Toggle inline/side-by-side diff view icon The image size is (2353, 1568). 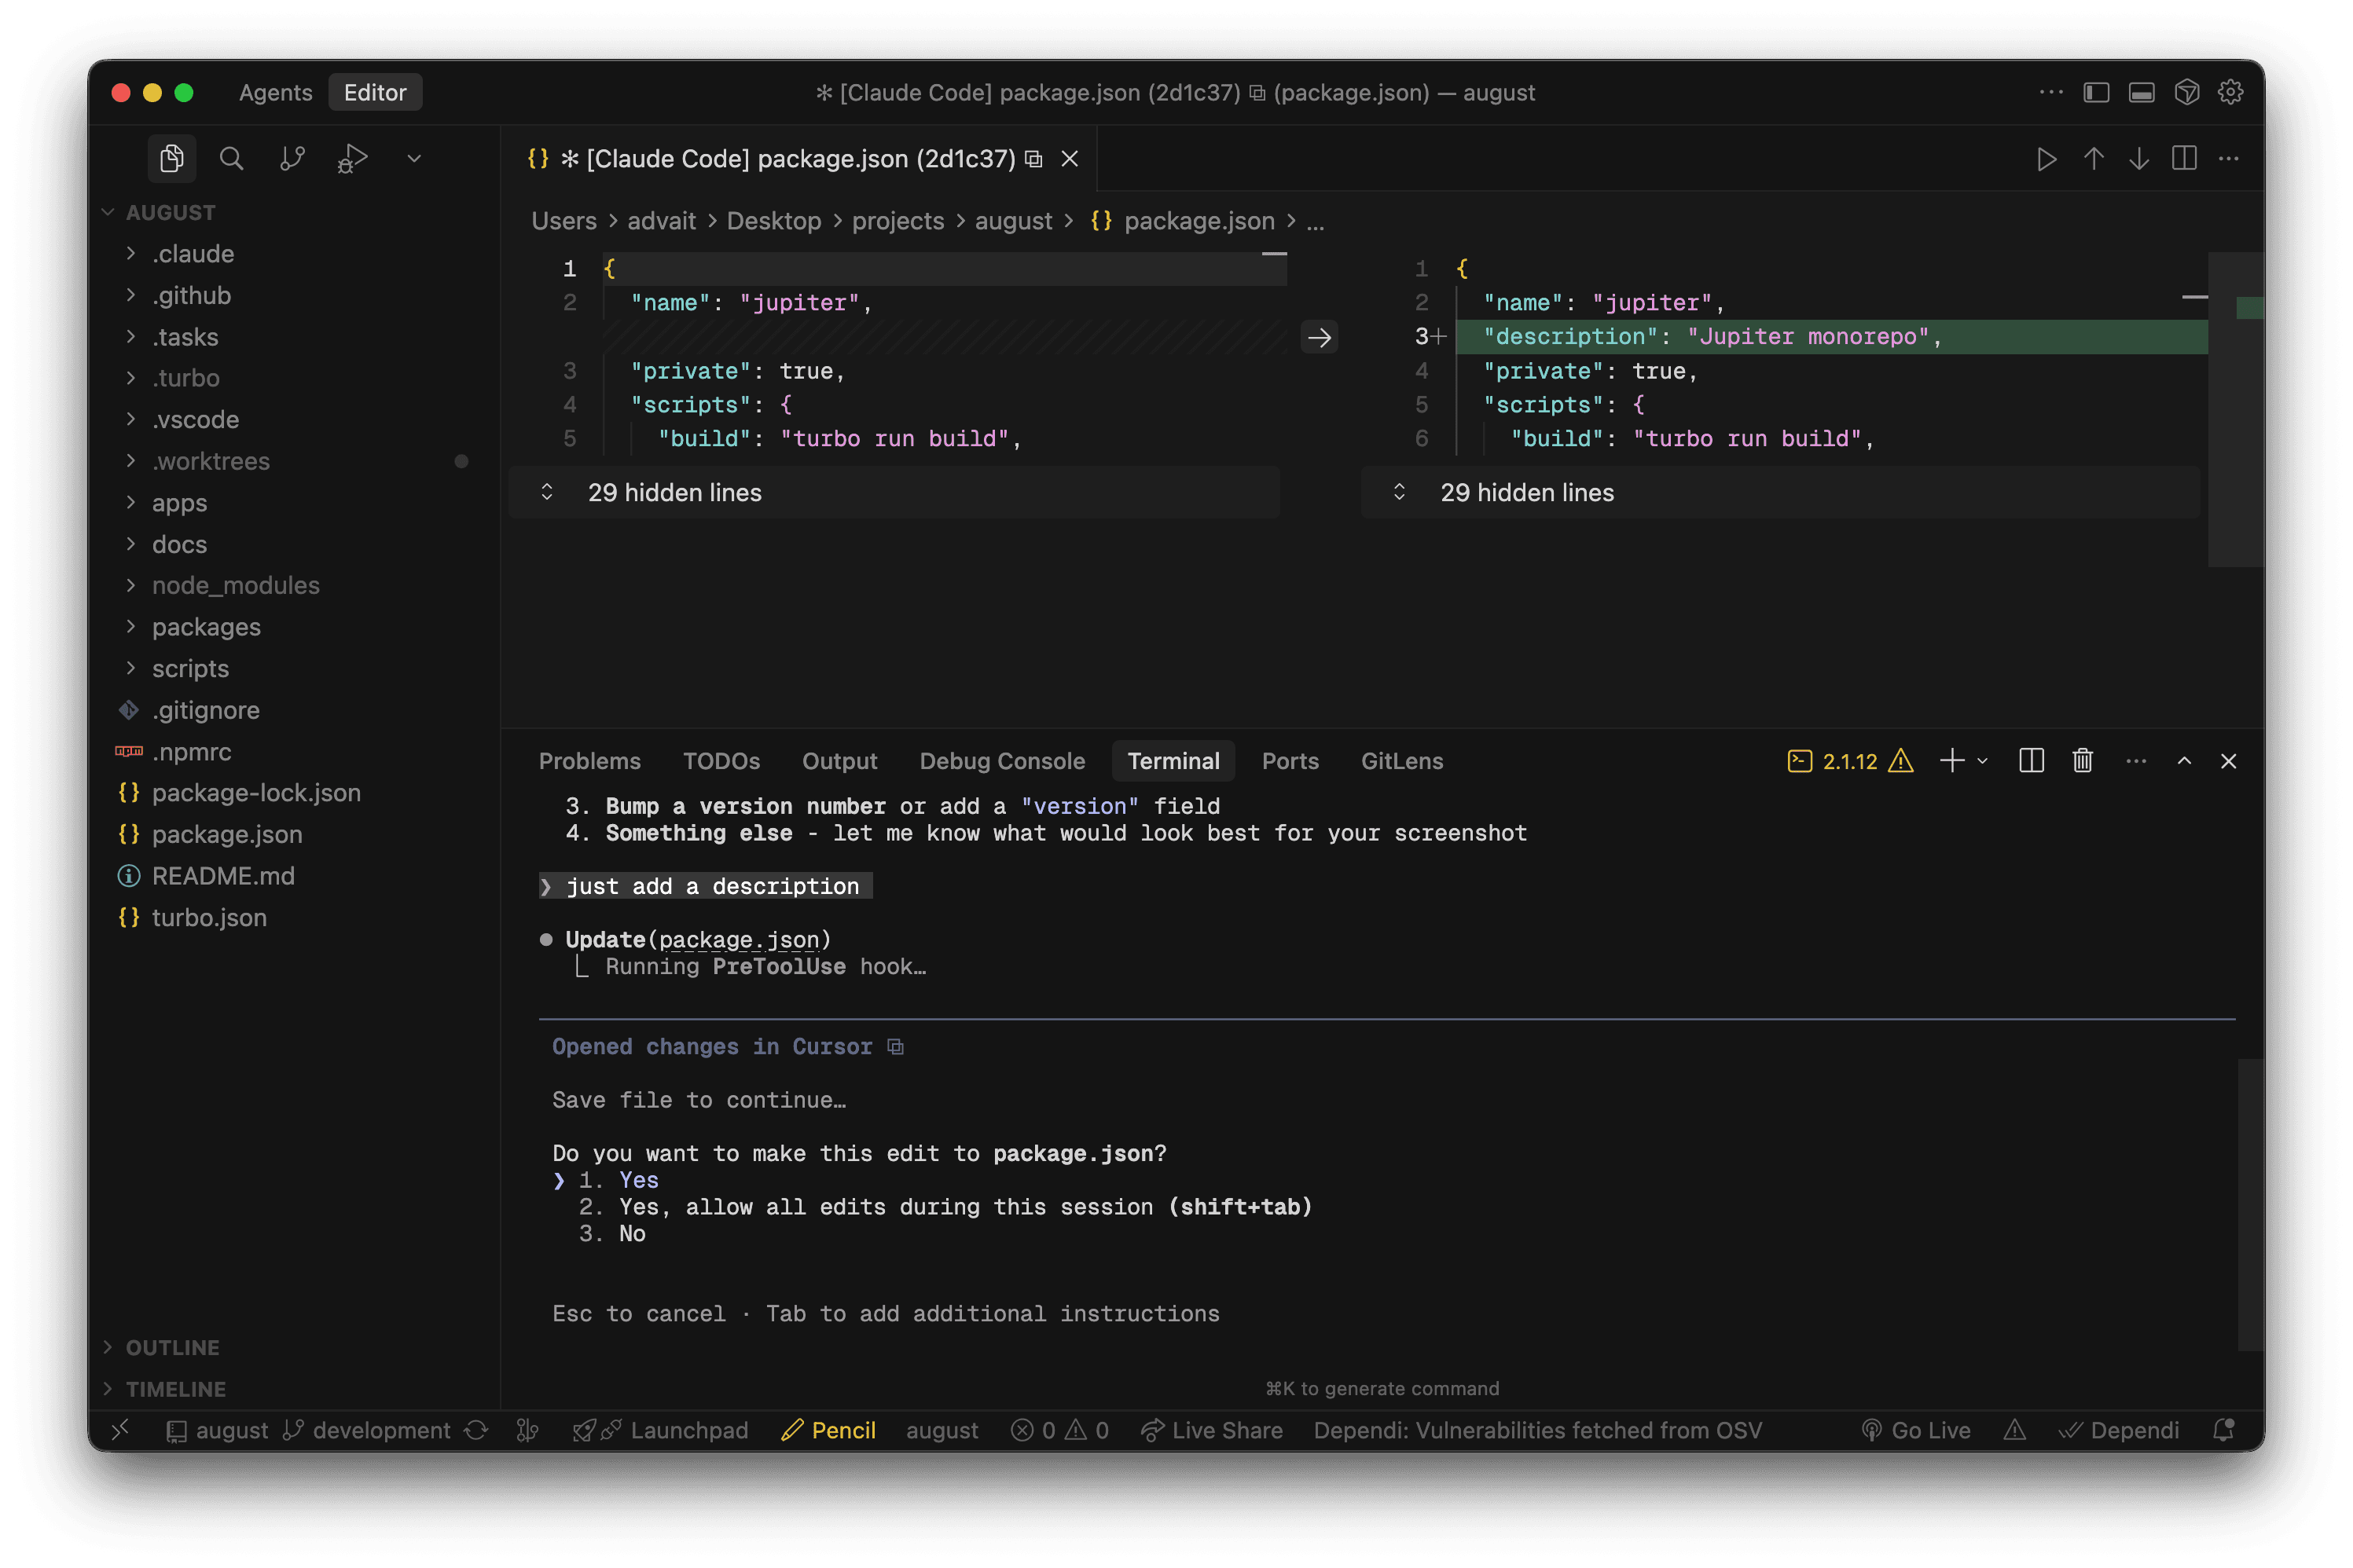point(2184,158)
